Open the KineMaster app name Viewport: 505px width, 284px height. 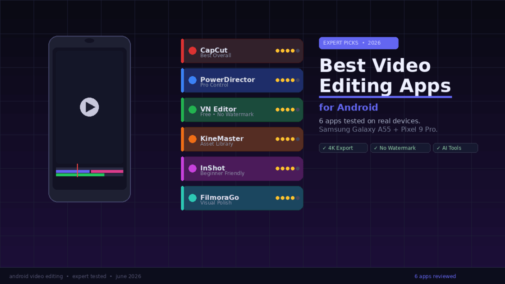click(222, 138)
